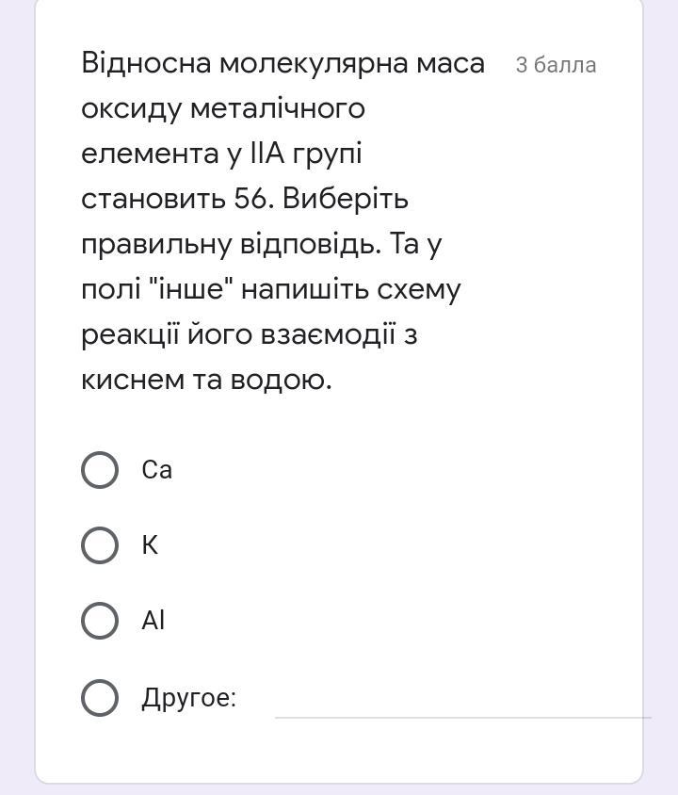Image resolution: width=678 pixels, height=795 pixels.
Task: Click the line оксиду металічного
Action: click(x=223, y=110)
